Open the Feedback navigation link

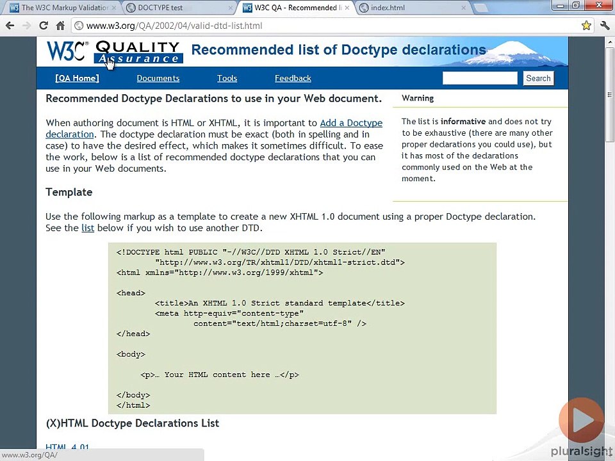click(293, 78)
